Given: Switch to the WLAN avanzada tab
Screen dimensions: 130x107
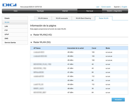Looking at the screenshot, I should pyautogui.click(x=62, y=18).
